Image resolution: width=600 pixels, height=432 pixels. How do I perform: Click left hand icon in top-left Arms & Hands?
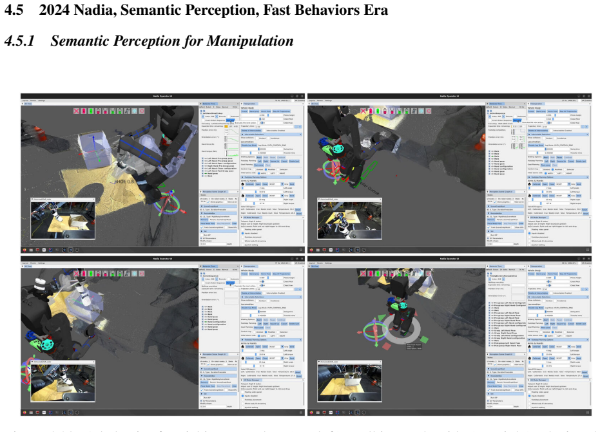(242, 184)
